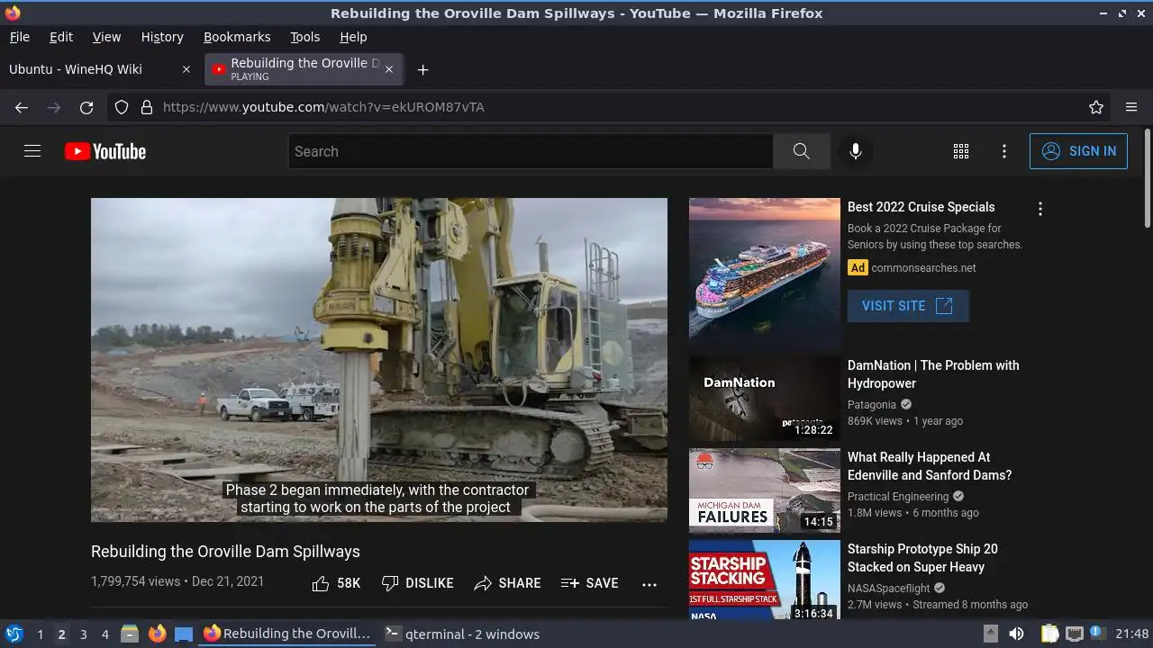The width and height of the screenshot is (1153, 648).
Task: Click the search magnifier button
Action: pyautogui.click(x=801, y=151)
